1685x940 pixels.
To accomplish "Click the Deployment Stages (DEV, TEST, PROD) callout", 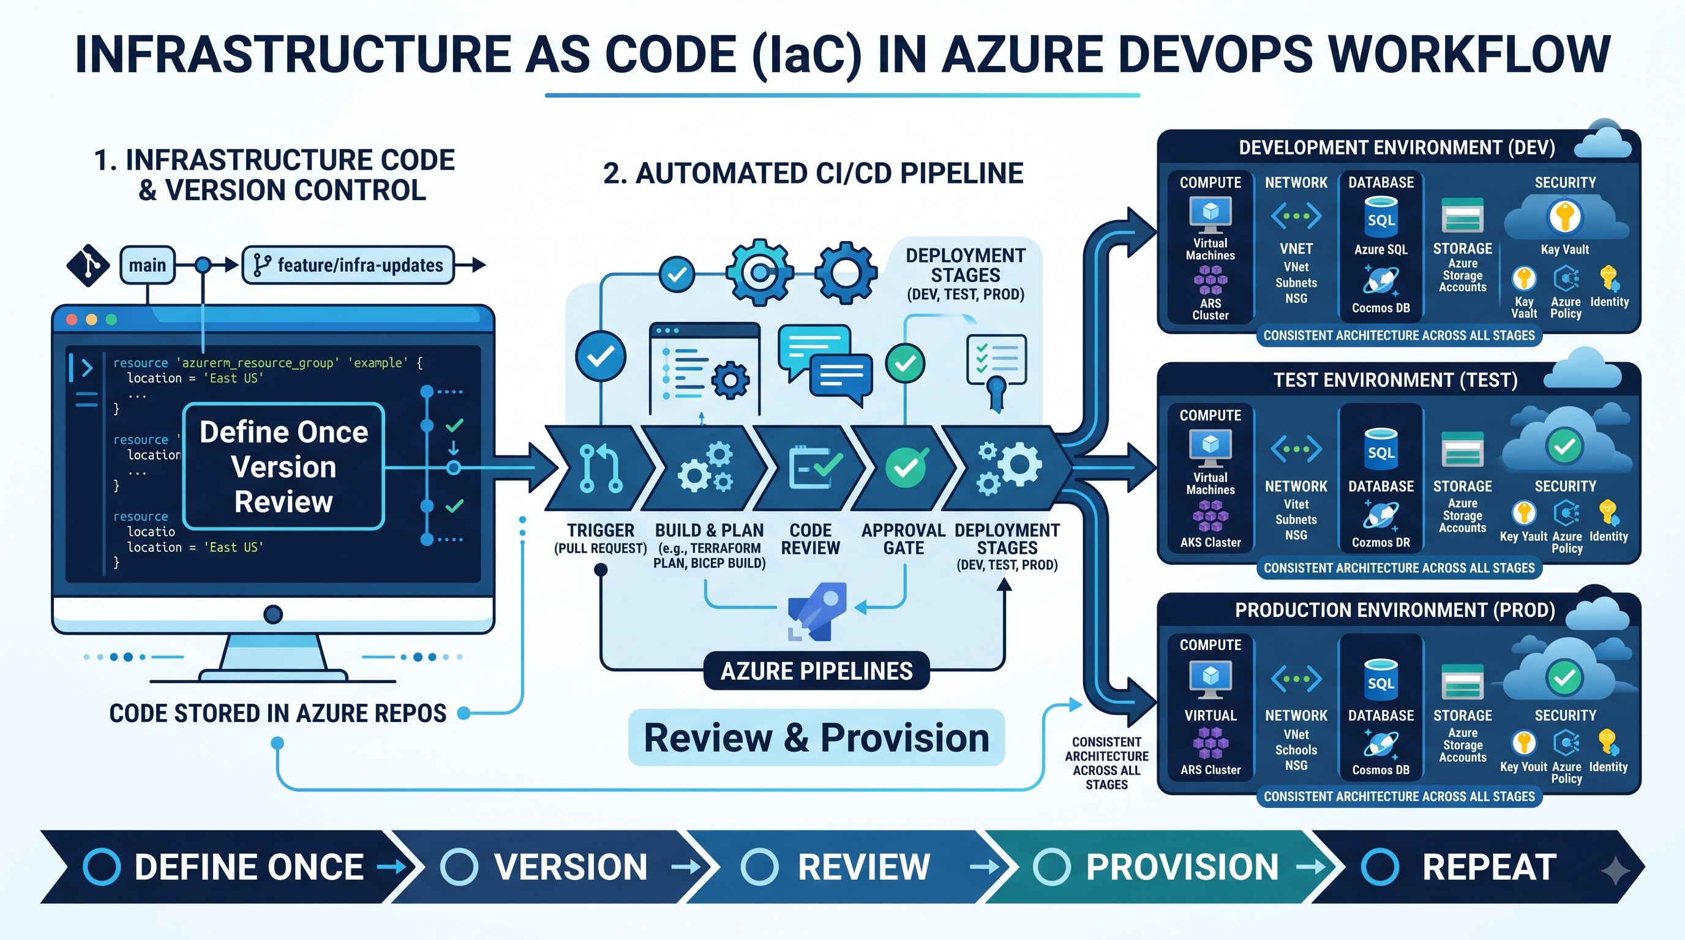I will [x=966, y=274].
